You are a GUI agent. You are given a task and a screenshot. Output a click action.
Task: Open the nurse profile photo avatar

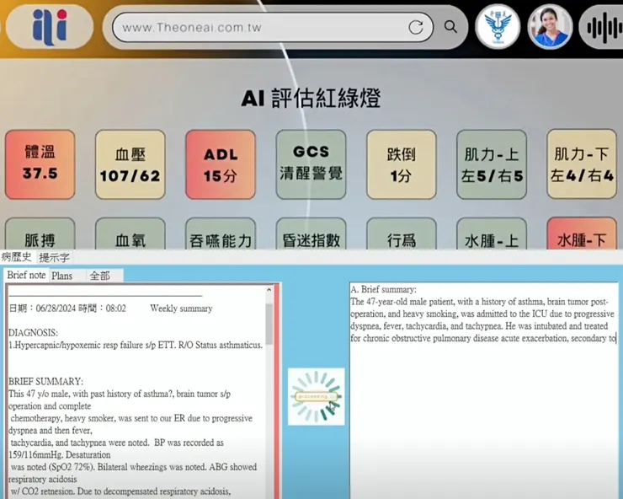[550, 27]
